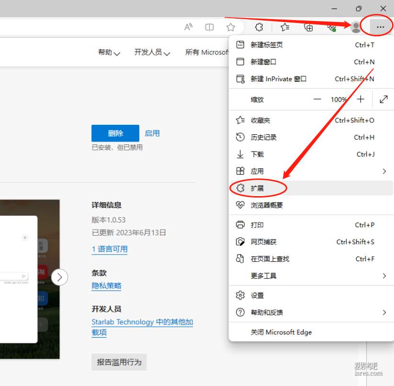Click the 100% zoom value
Viewport: 394px width, 386px height.
338,99
